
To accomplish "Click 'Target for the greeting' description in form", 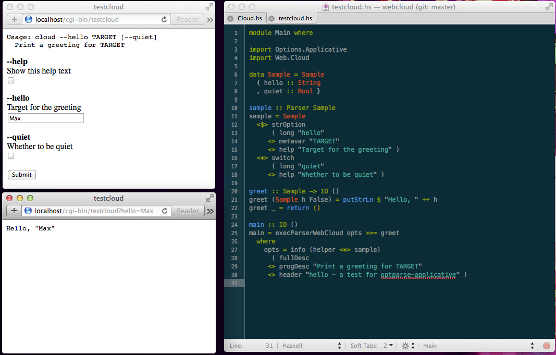I will pos(44,107).
